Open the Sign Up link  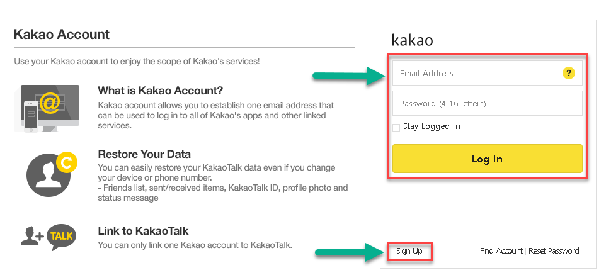point(409,251)
